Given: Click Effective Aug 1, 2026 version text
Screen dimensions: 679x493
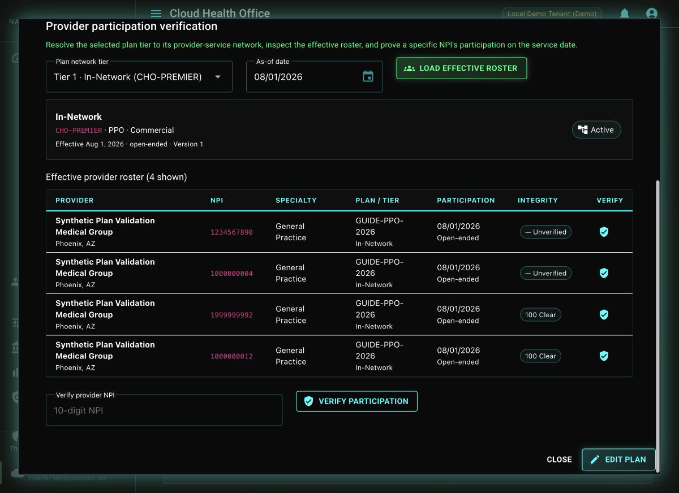Looking at the screenshot, I should tap(129, 144).
